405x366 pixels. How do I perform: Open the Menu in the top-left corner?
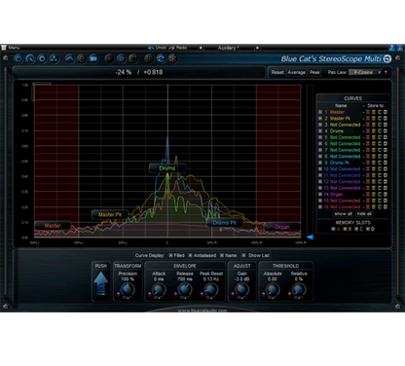(x=11, y=48)
